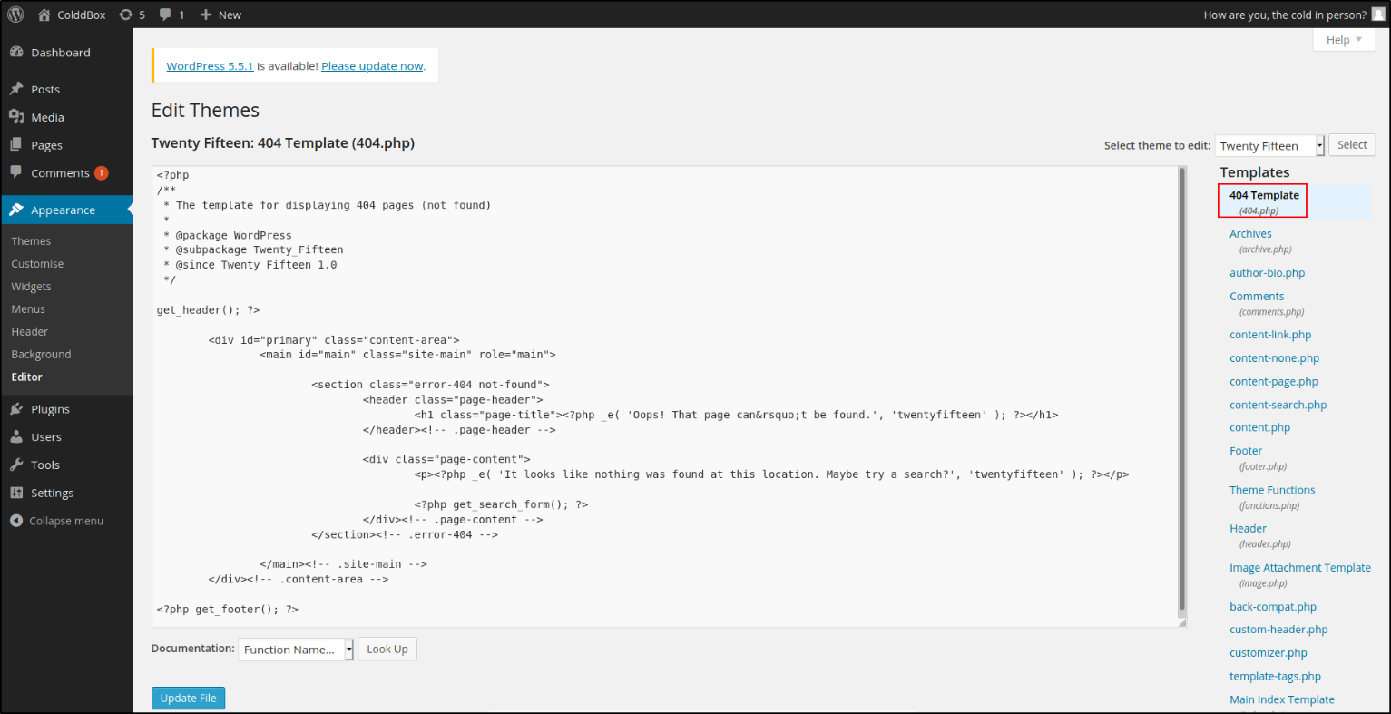Image resolution: width=1391 pixels, height=714 pixels.
Task: Click the WordPress logo icon
Action: pyautogui.click(x=15, y=15)
